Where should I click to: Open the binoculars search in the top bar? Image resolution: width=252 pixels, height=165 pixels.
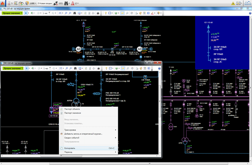(66, 3)
